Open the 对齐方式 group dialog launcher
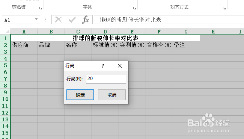 click(x=224, y=8)
